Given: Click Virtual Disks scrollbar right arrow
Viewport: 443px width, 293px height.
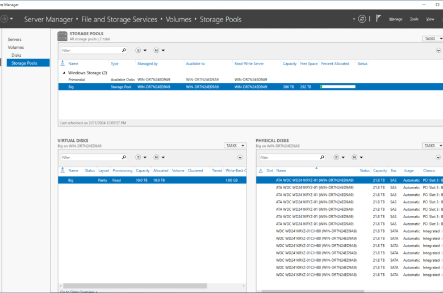Looking at the screenshot, I should tap(244, 286).
